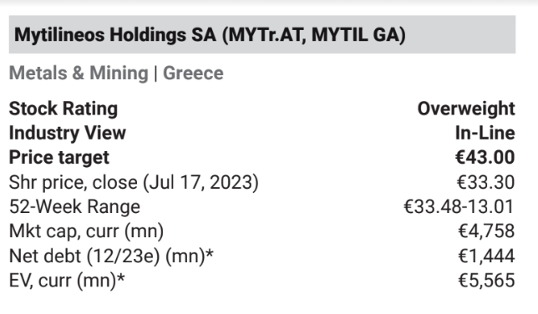Click the MYTIL GA ticker in header
538x314 pixels.
click(358, 35)
